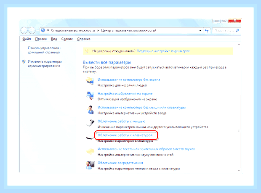Open Изменить параметры администрирования link
261x193 pixels.
[x=45, y=63]
